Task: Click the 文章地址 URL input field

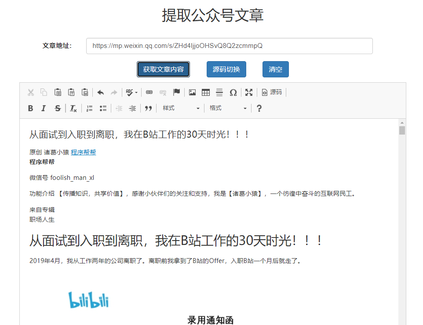Action: 229,46
